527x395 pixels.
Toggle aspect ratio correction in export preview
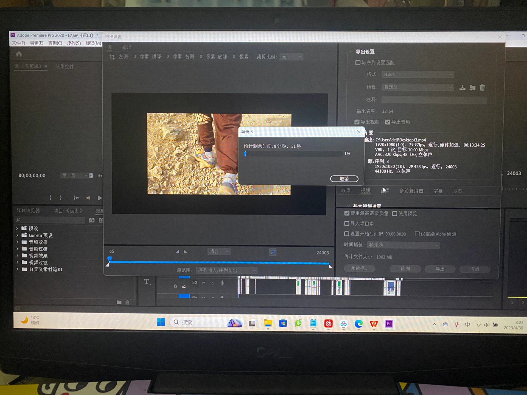[273, 252]
